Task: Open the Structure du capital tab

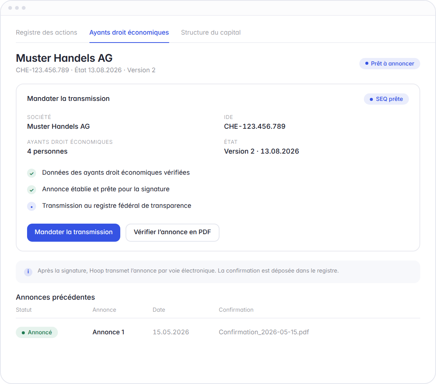Action: pos(211,33)
